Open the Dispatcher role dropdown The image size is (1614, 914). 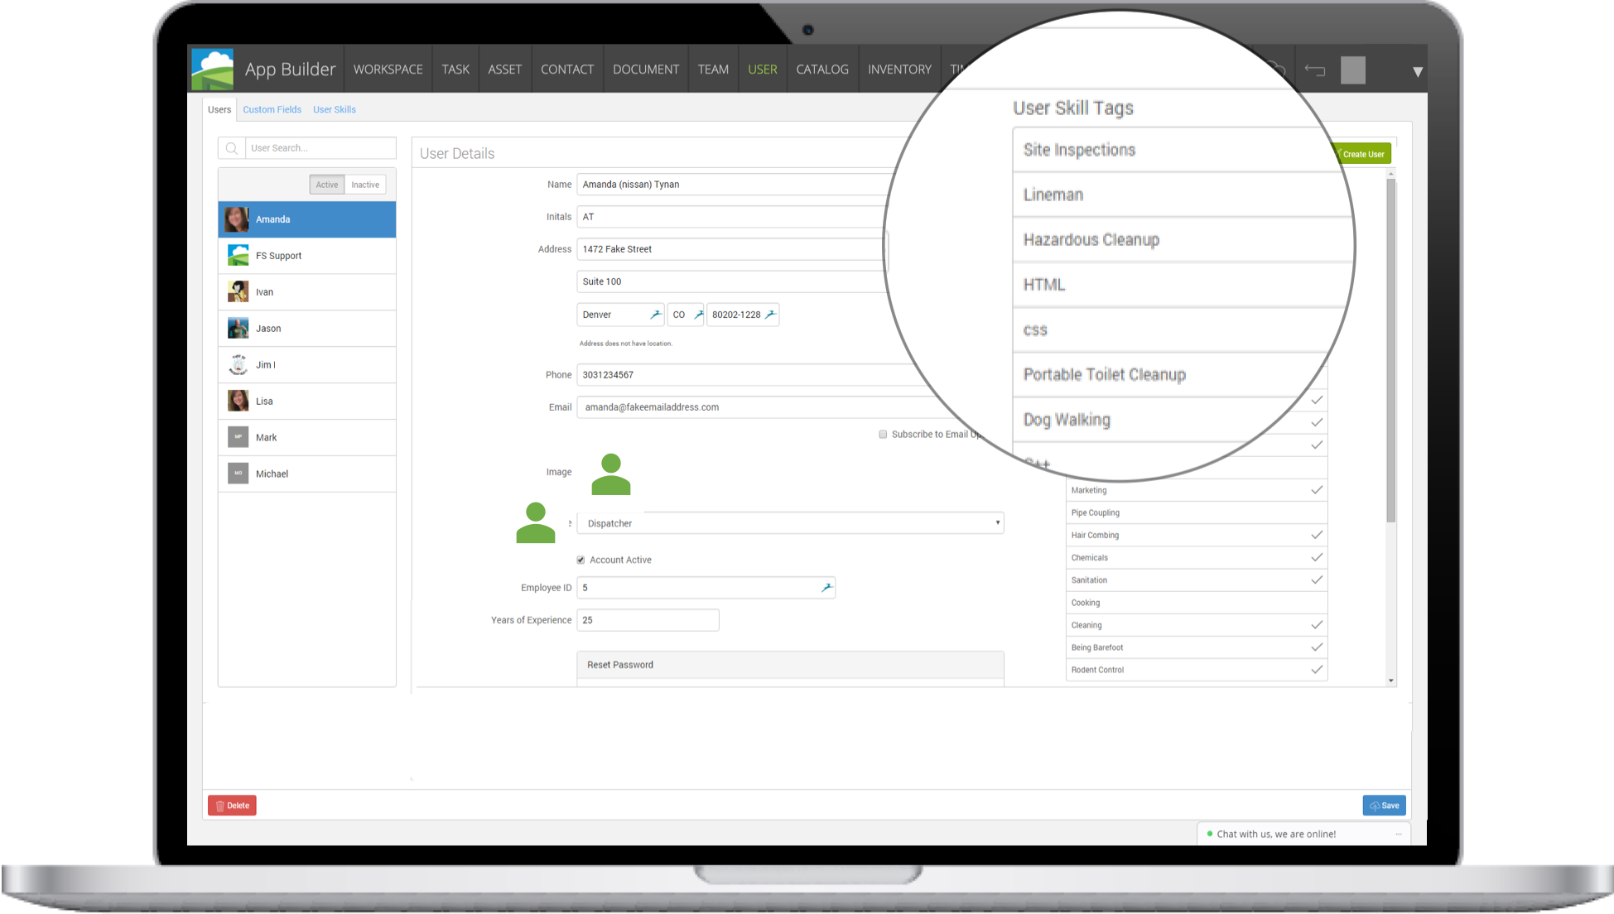point(790,523)
